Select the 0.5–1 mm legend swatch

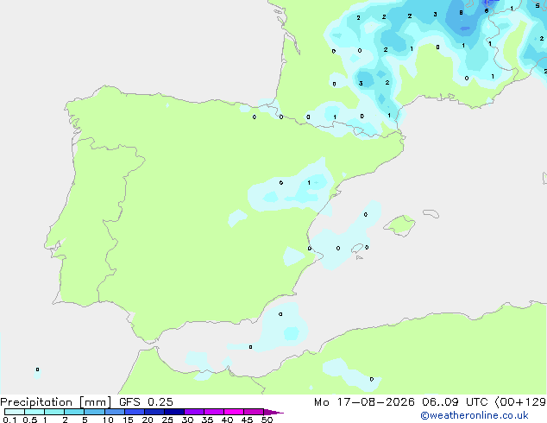(x=35, y=412)
